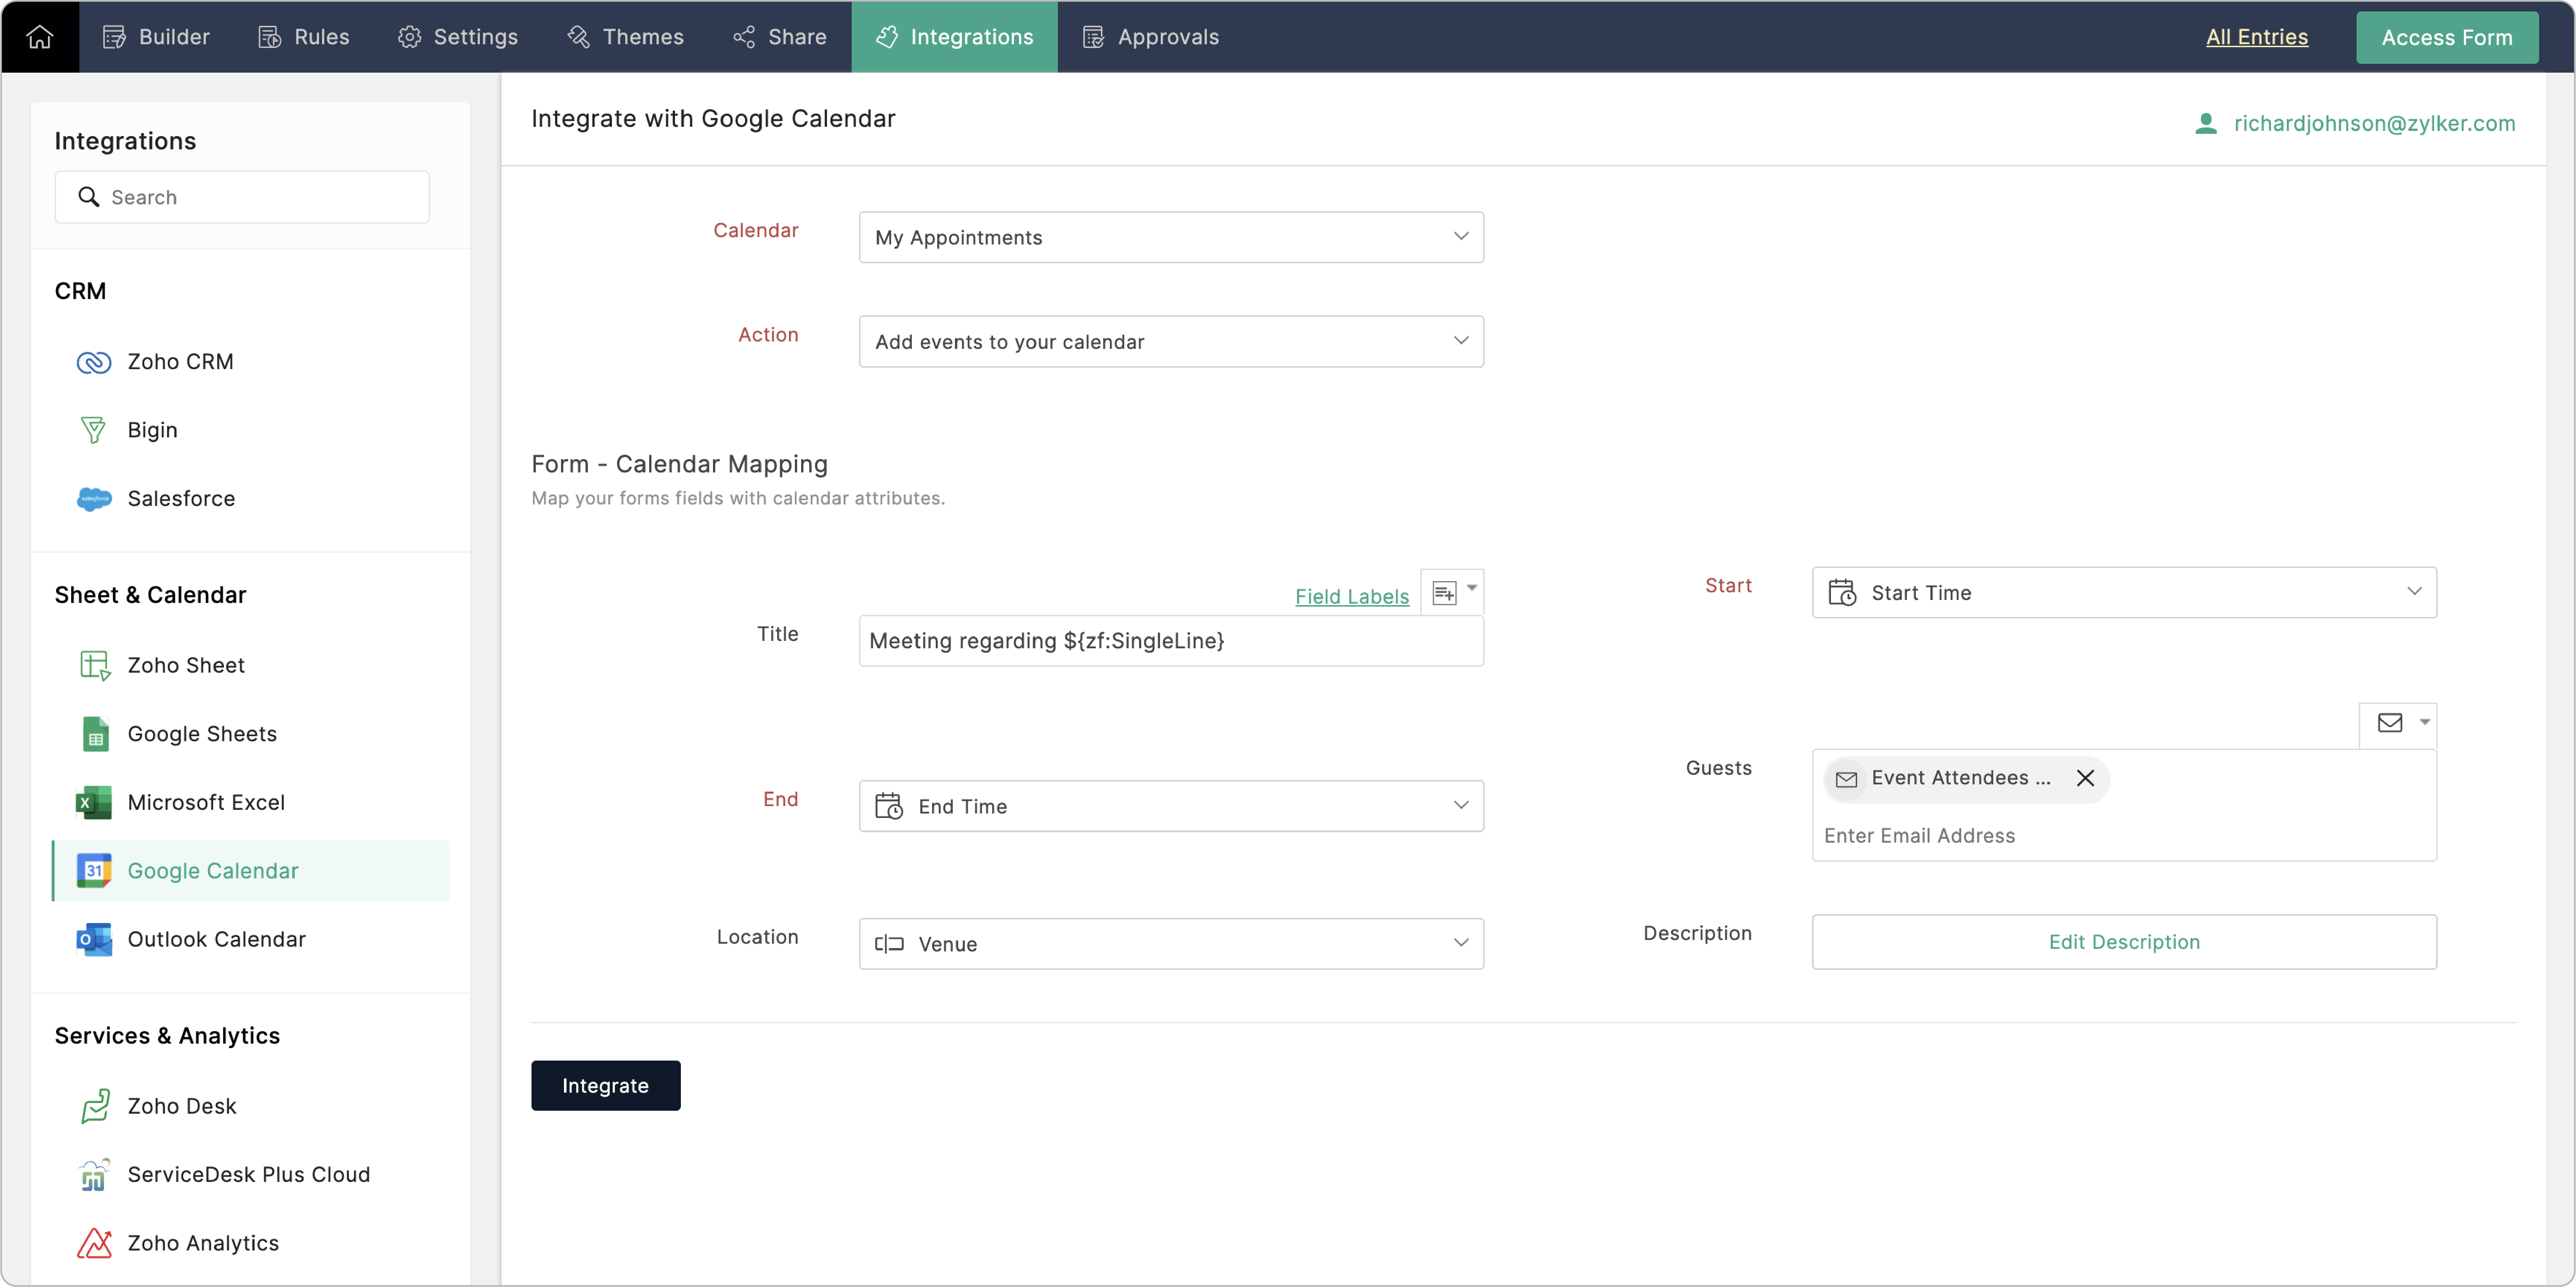Remove the Event Attendees guest chip
2576x1287 pixels.
pyautogui.click(x=2085, y=778)
